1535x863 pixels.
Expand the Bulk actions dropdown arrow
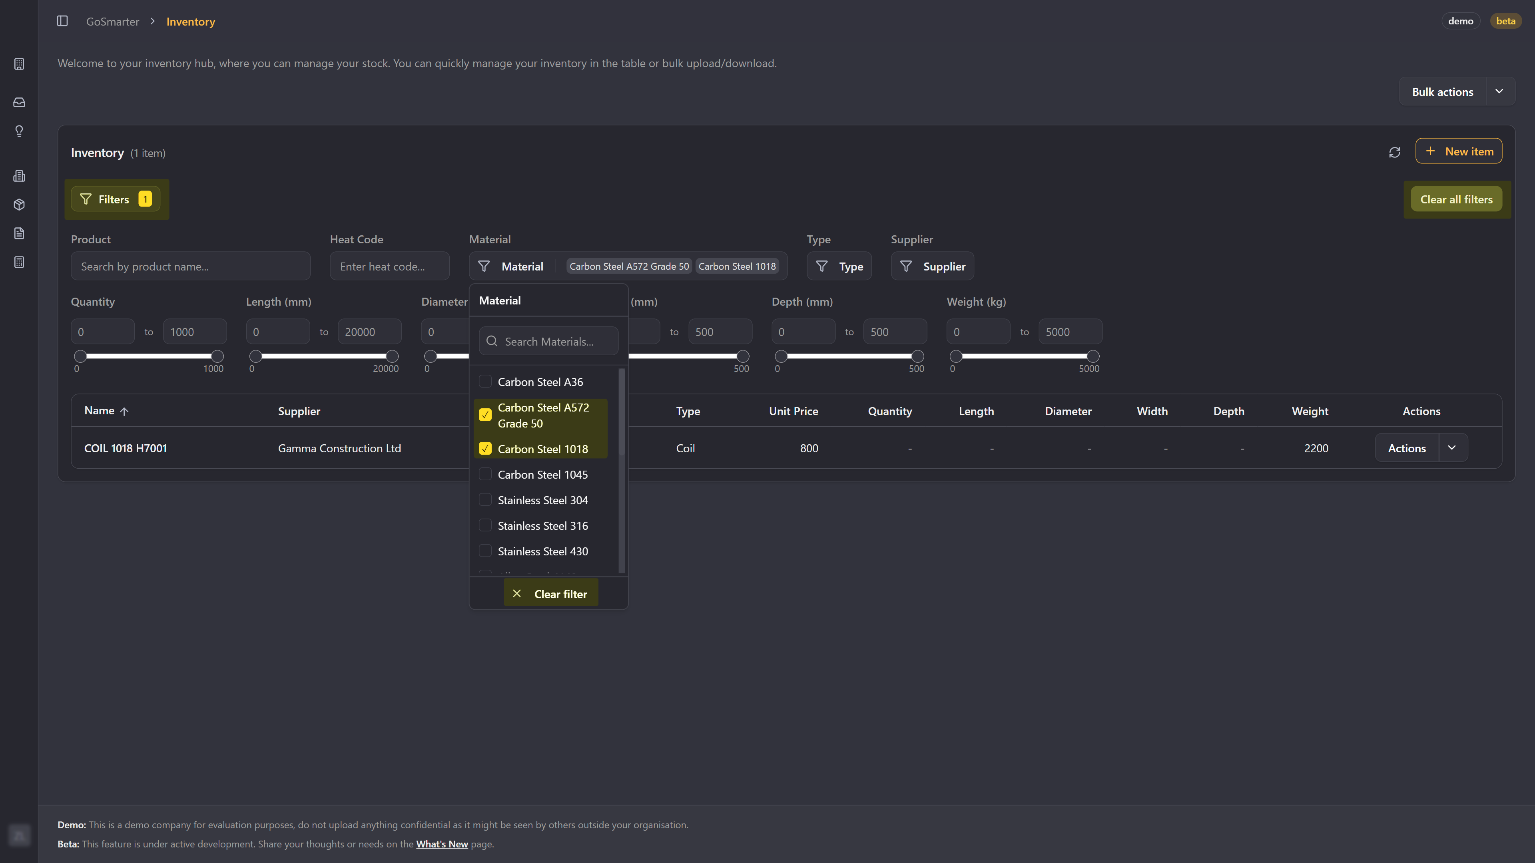click(1499, 92)
